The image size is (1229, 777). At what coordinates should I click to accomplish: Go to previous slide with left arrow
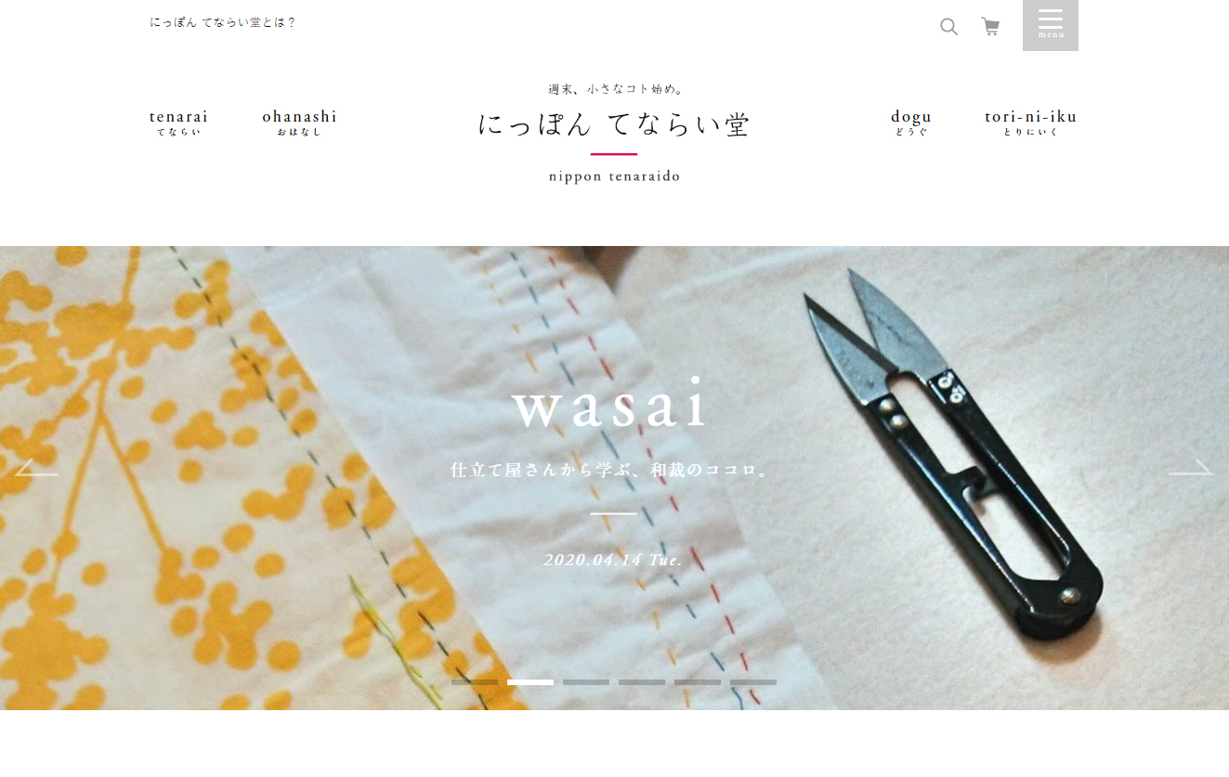click(x=36, y=467)
